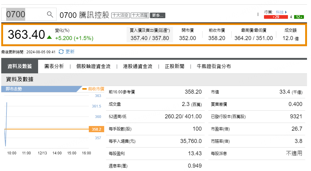Screen dimensions: 311x171
Task: Click the 363.40 last price
Action: click(x=26, y=35)
